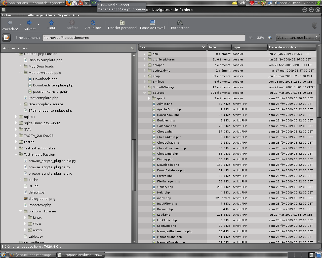Open Dossier personnel home folder
The height and width of the screenshot is (258, 322).
(x=122, y=23)
